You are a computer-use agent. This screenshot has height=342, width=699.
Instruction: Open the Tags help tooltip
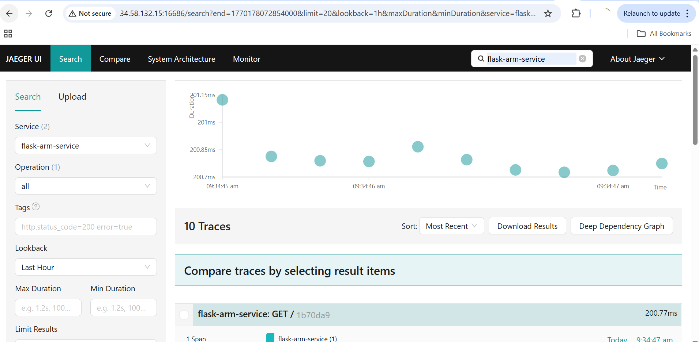36,207
